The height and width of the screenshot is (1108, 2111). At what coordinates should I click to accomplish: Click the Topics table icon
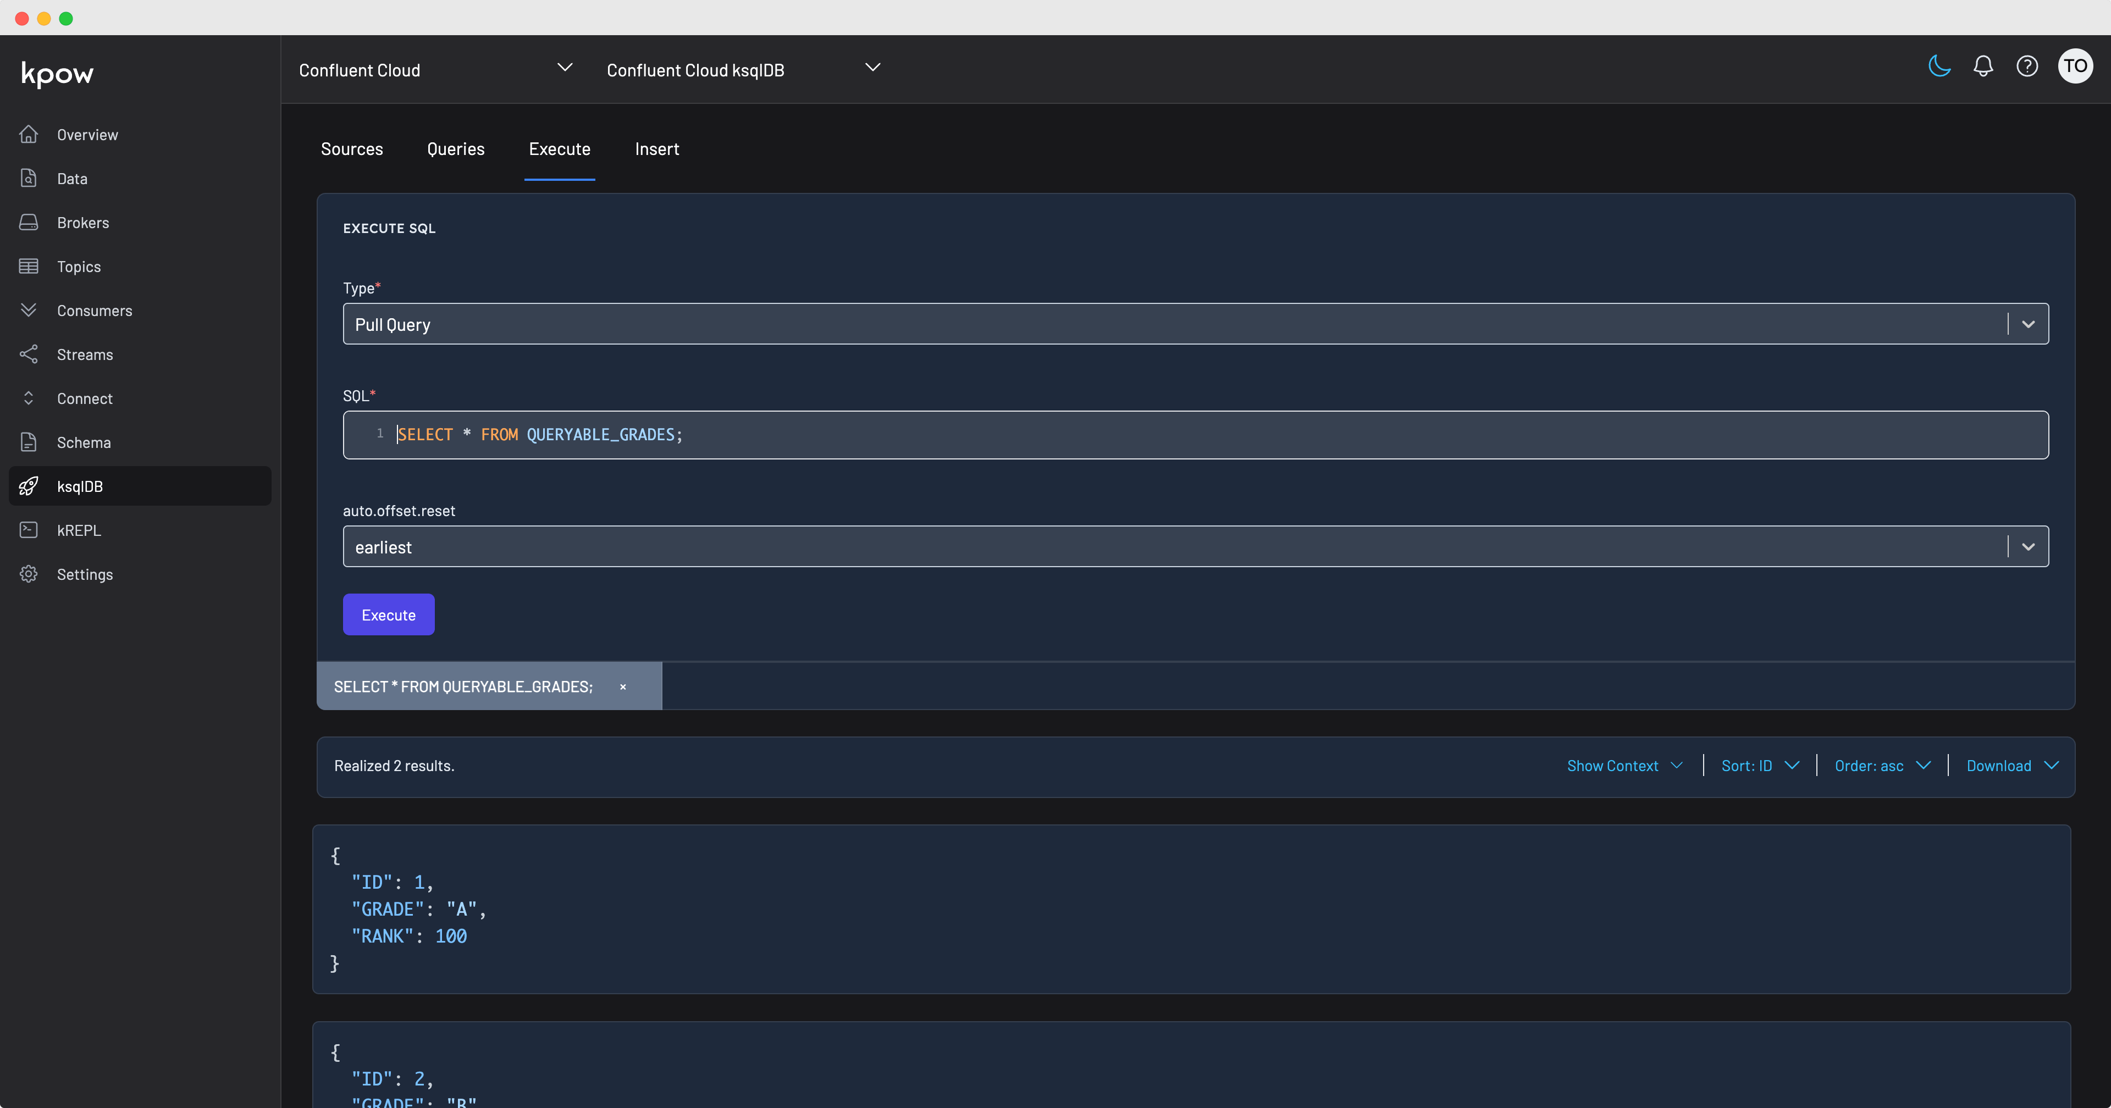click(29, 267)
